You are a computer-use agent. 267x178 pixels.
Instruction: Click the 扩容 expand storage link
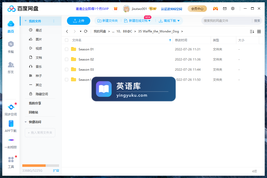click(x=56, y=170)
